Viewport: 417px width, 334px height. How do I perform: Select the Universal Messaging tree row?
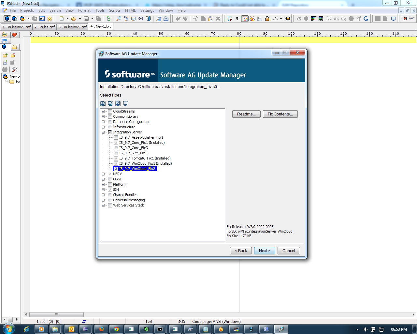pos(129,200)
